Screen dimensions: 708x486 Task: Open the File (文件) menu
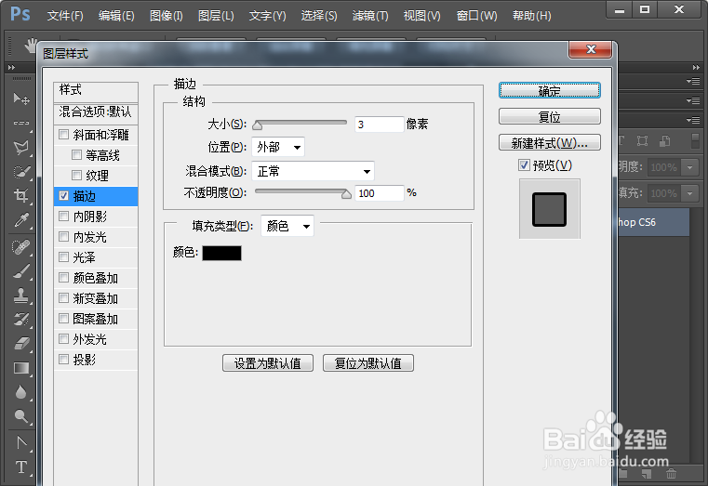[x=65, y=16]
